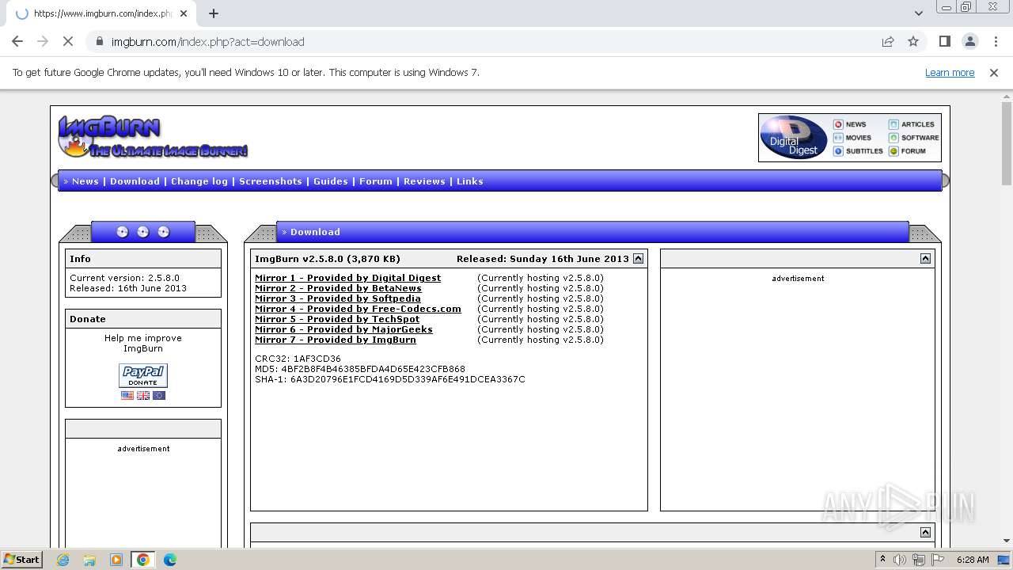Open Windows Media Player from taskbar
This screenshot has height=570, width=1013.
pyautogui.click(x=116, y=560)
